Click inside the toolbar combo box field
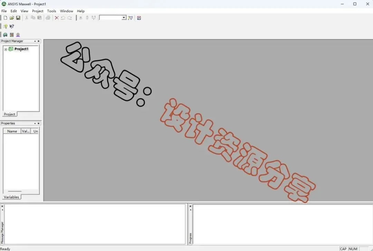 111,18
